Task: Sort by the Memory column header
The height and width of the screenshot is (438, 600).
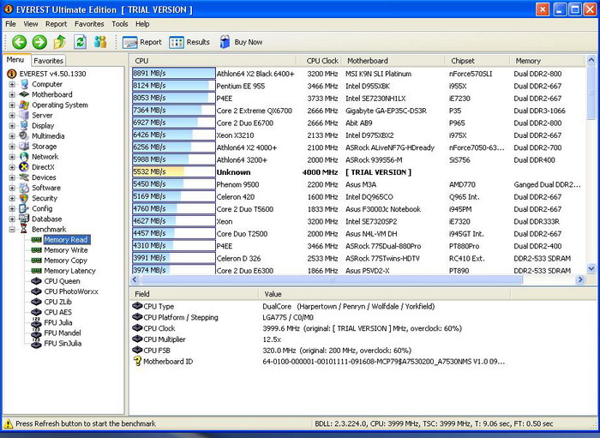Action: click(x=548, y=61)
